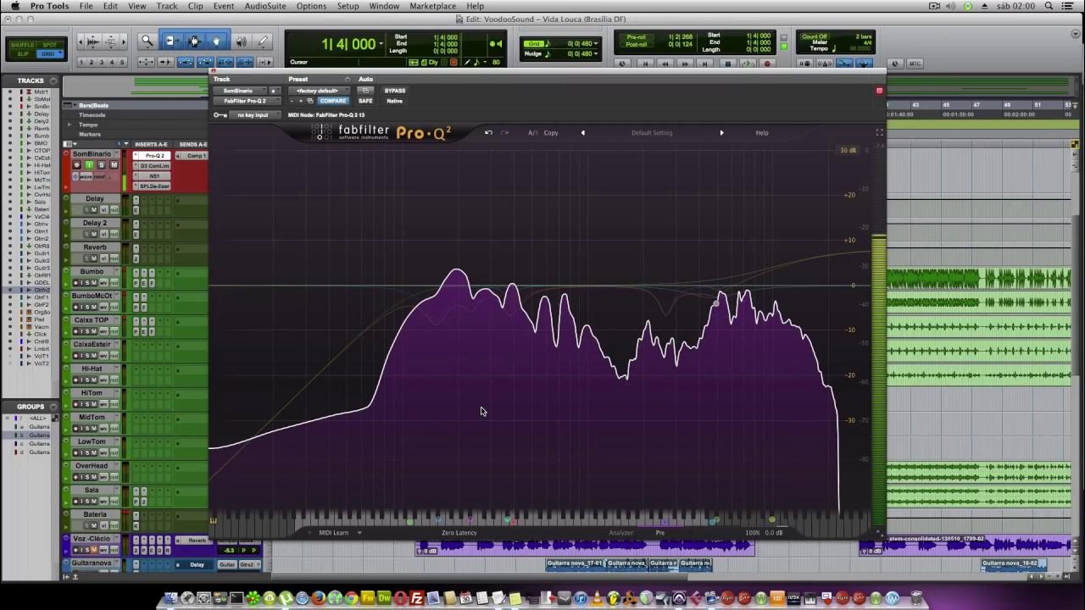Viewport: 1085px width, 610px height.
Task: Open the Spotlight search icon
Action: [x=1049, y=6]
